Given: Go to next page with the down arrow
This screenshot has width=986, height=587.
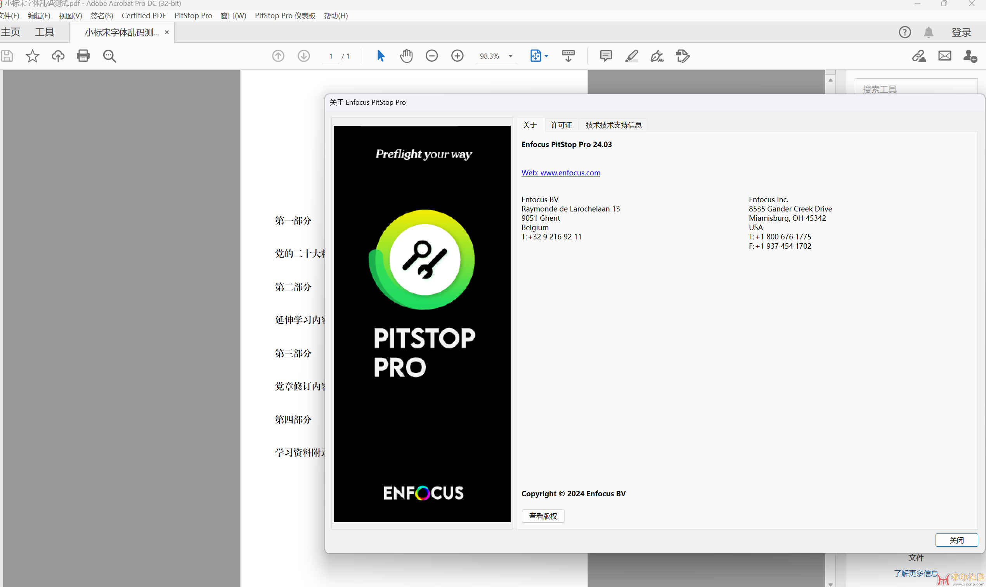Looking at the screenshot, I should click(x=304, y=56).
